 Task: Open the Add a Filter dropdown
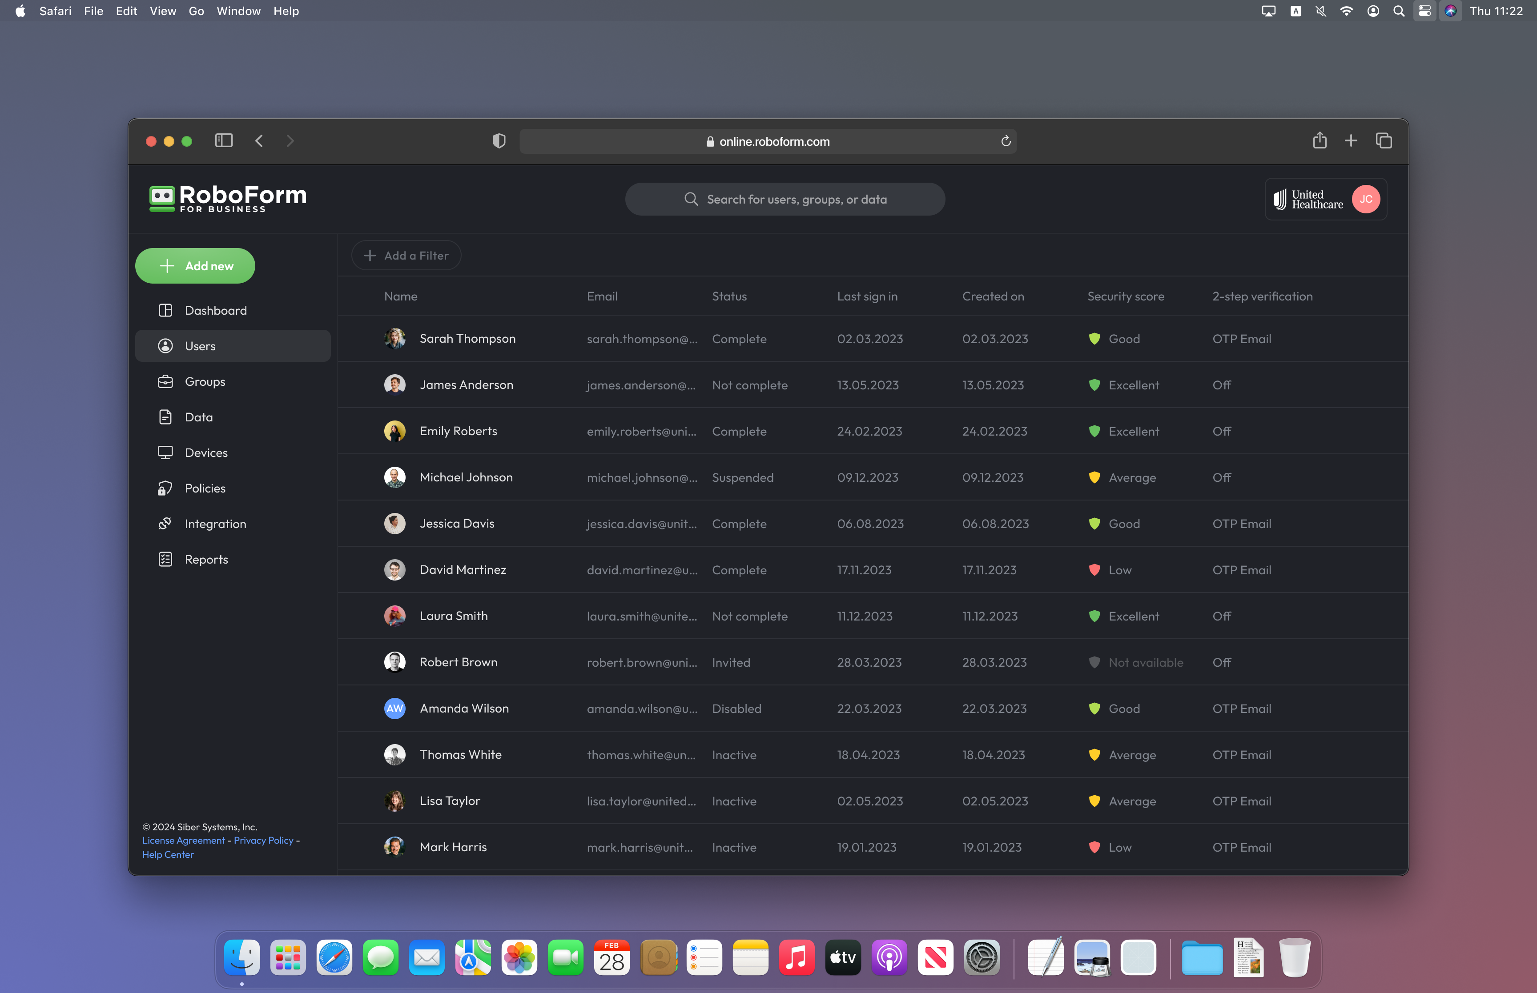pyautogui.click(x=406, y=255)
